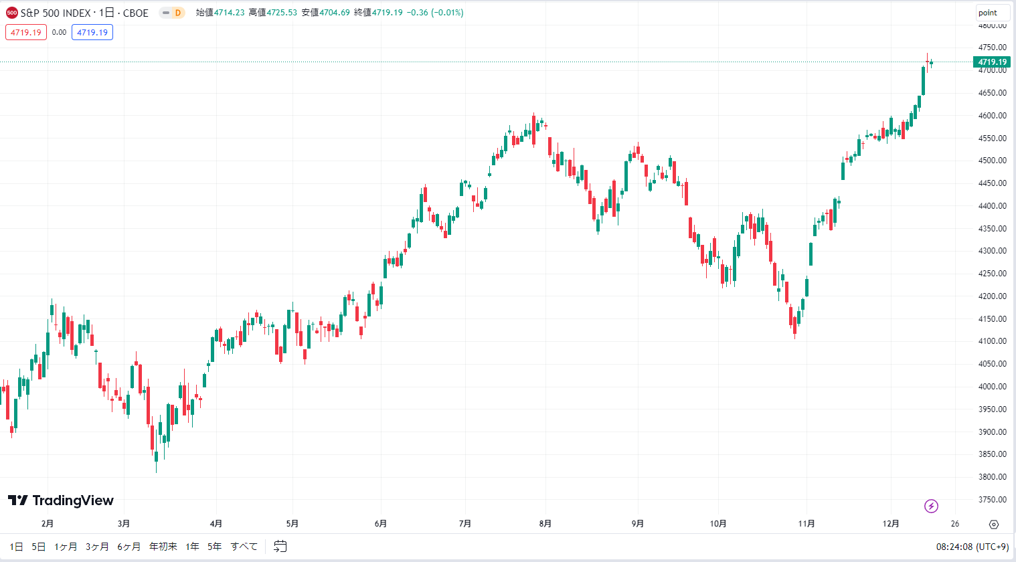The height and width of the screenshot is (562, 1016).
Task: Expand the S&P 500 INDEX symbol title
Action: point(84,13)
